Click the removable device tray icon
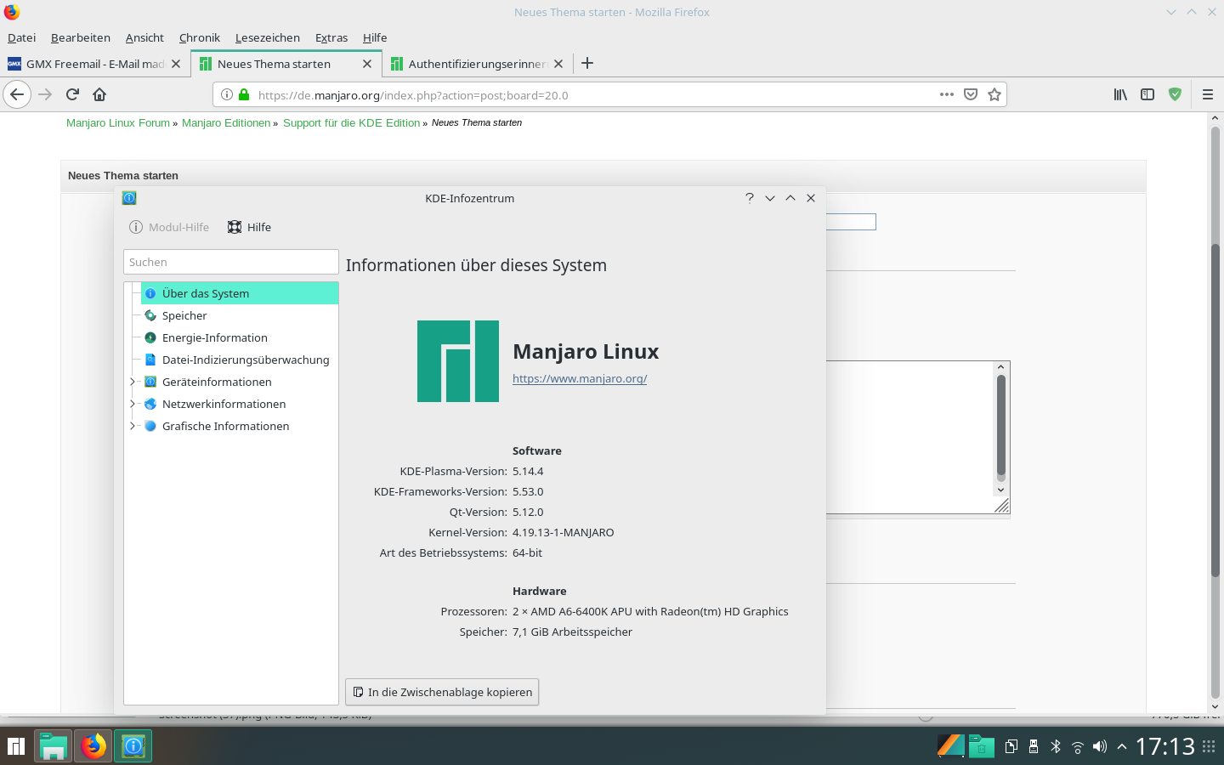 click(x=1034, y=746)
